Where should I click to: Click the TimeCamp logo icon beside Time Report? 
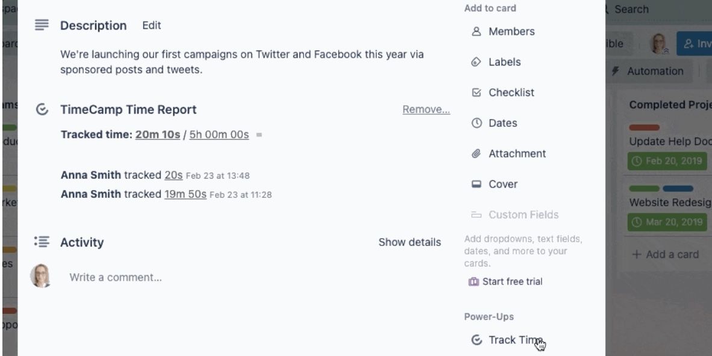pyautogui.click(x=42, y=110)
